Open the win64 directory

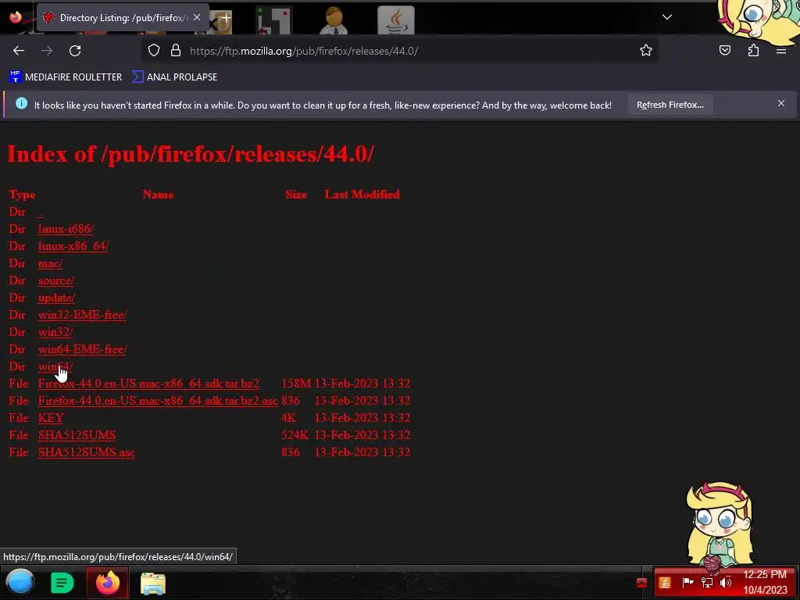click(x=55, y=366)
